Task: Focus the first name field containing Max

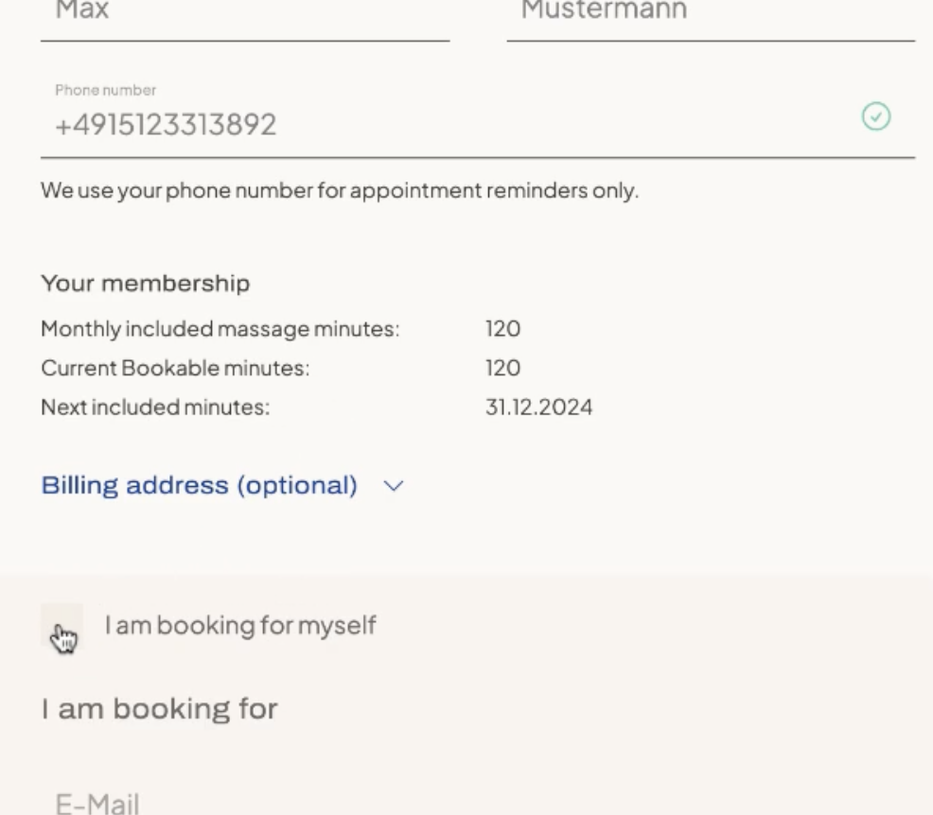Action: [244, 13]
